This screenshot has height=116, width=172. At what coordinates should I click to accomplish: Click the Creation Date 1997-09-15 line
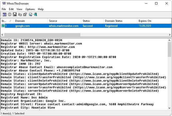[36, 54]
